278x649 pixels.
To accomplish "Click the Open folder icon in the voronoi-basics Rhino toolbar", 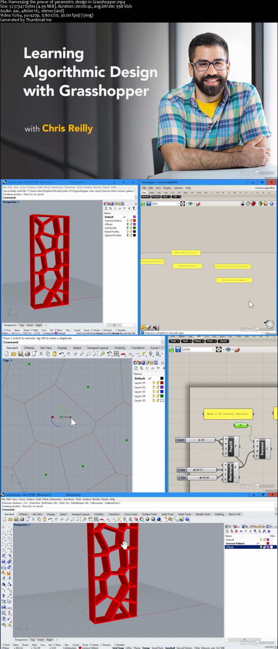I will click(10, 519).
